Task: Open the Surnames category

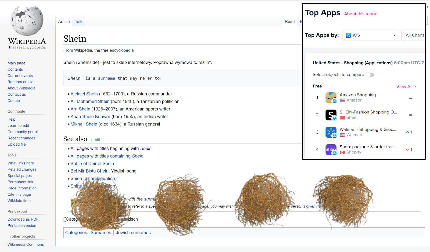Action: click(101, 233)
